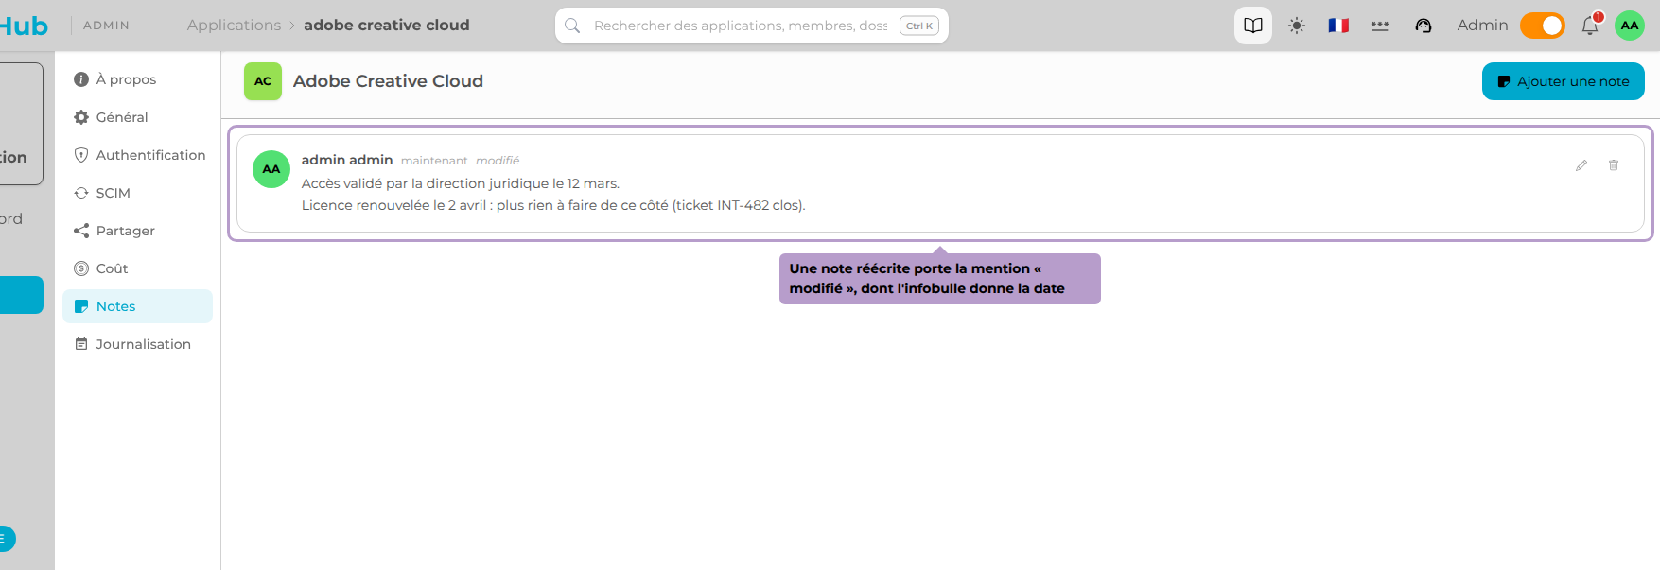Screen dimensions: 1660x570
Task: Click the search magnifier icon
Action: click(x=572, y=26)
